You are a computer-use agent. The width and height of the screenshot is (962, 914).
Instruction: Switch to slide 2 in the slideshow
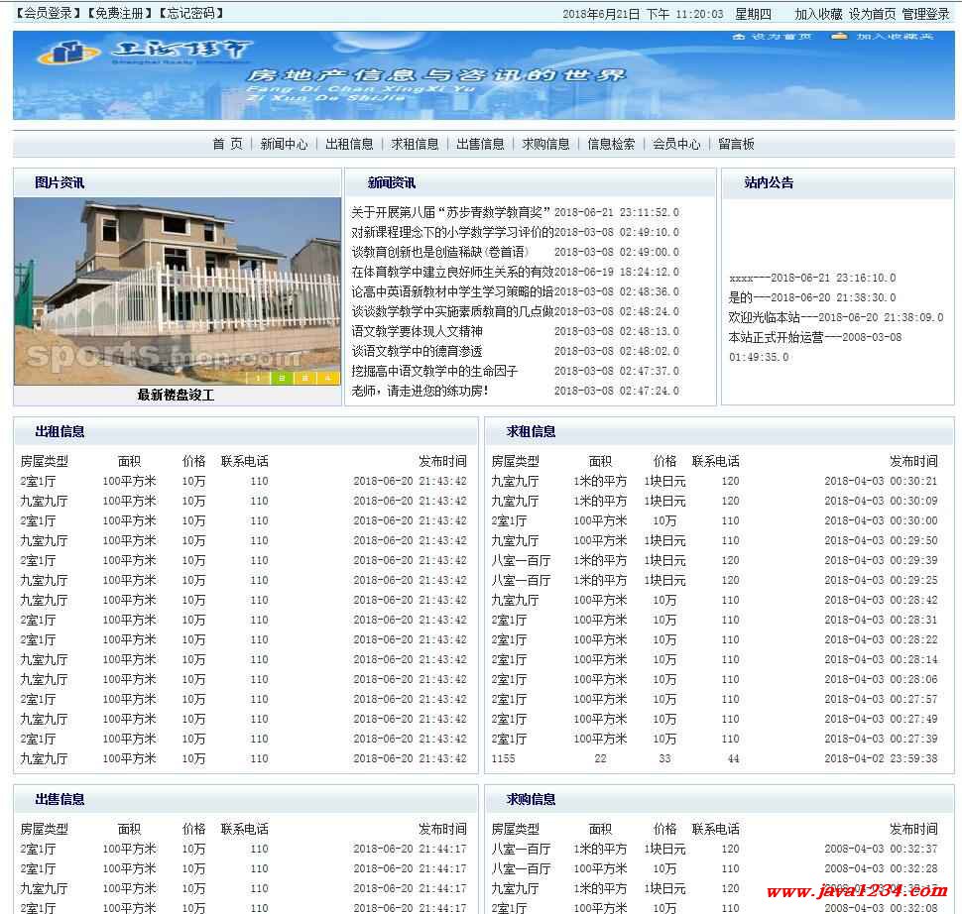point(282,378)
